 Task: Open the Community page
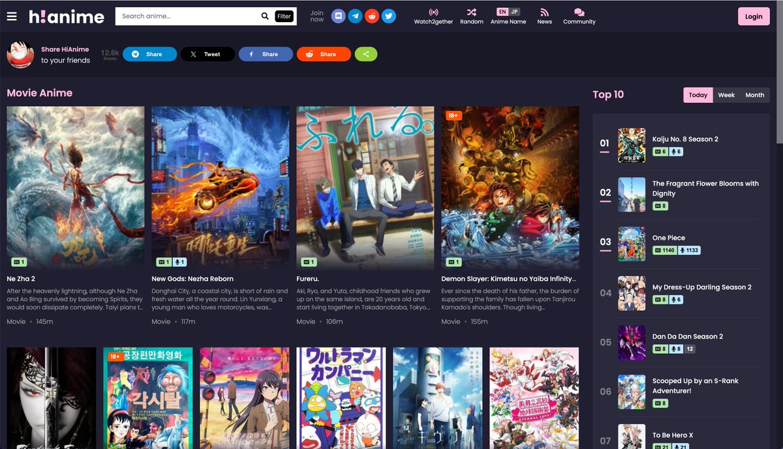pos(579,16)
